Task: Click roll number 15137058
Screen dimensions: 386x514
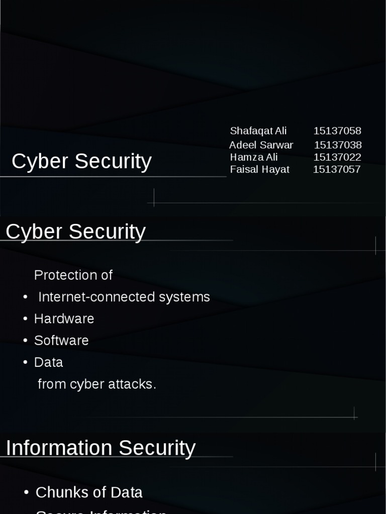Action: pos(337,131)
